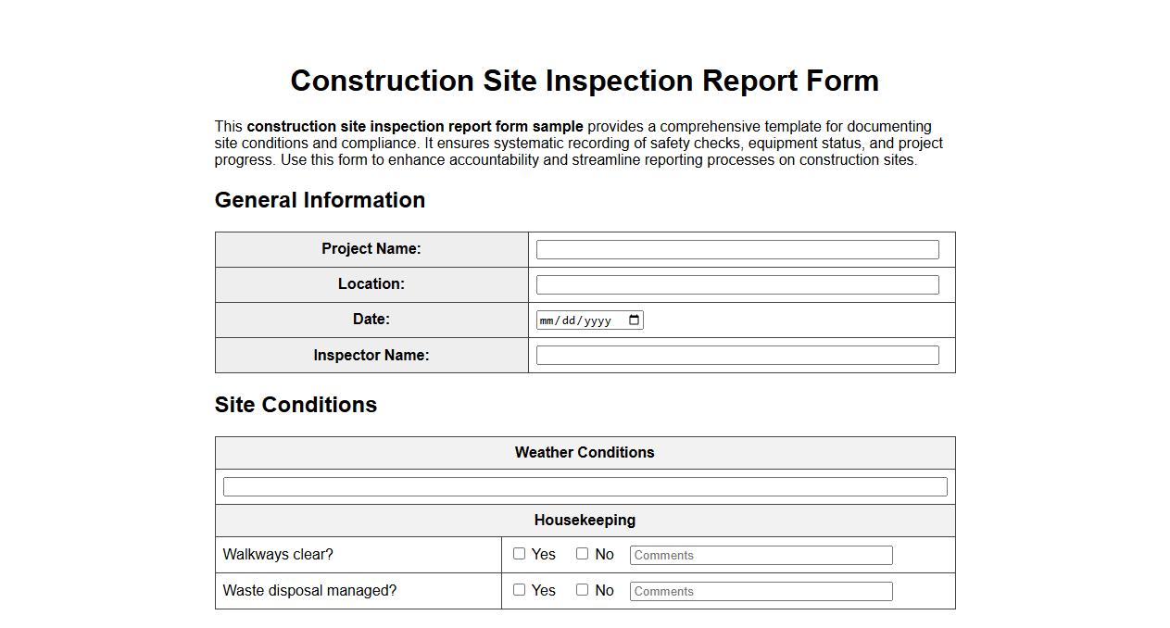Click the Weather Conditions text box
This screenshot has height=628, width=1170.
[x=585, y=485]
